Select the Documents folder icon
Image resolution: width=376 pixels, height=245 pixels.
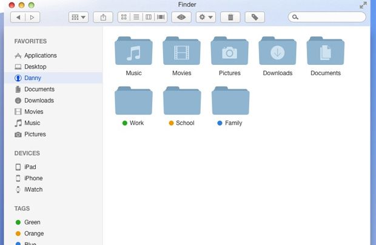[326, 51]
